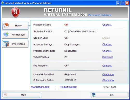Click the Z:\ virtual partition value
This screenshot has height=100, width=130.
coord(66,57)
